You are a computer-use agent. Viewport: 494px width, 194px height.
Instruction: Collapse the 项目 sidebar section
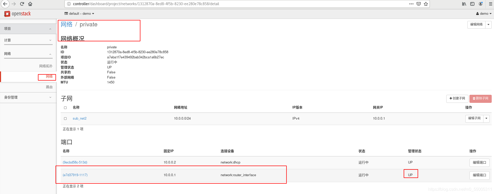pos(28,29)
